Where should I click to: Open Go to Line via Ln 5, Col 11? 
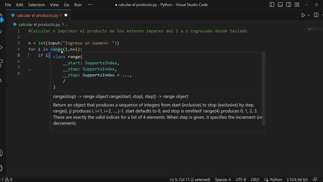[x=190, y=179]
